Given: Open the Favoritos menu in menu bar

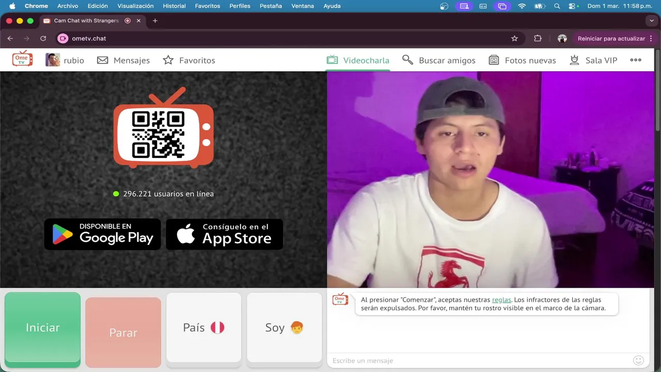Looking at the screenshot, I should (208, 6).
